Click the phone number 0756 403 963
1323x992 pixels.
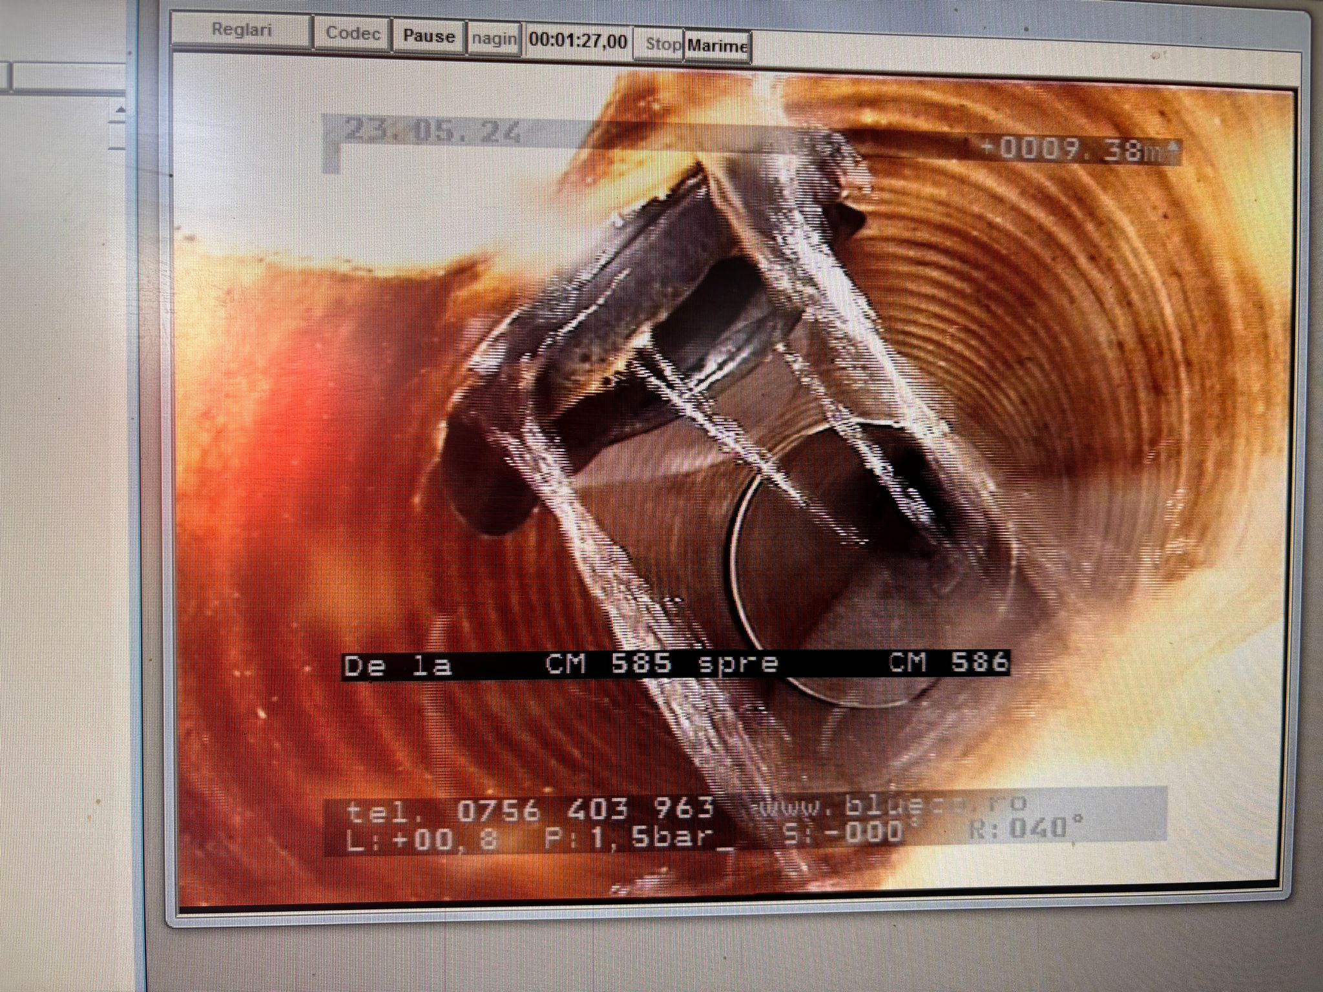[585, 809]
